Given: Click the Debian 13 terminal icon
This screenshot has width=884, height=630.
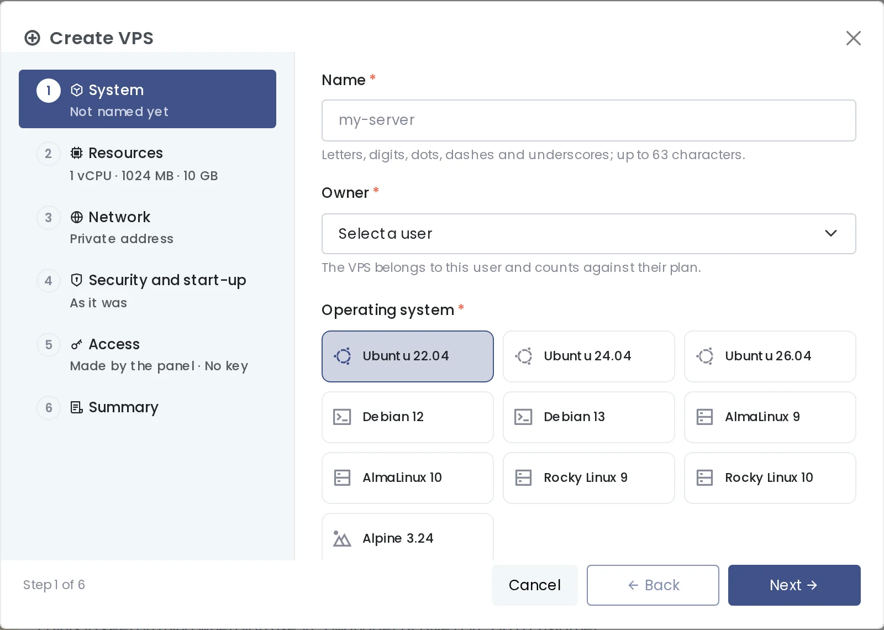Looking at the screenshot, I should [x=524, y=417].
